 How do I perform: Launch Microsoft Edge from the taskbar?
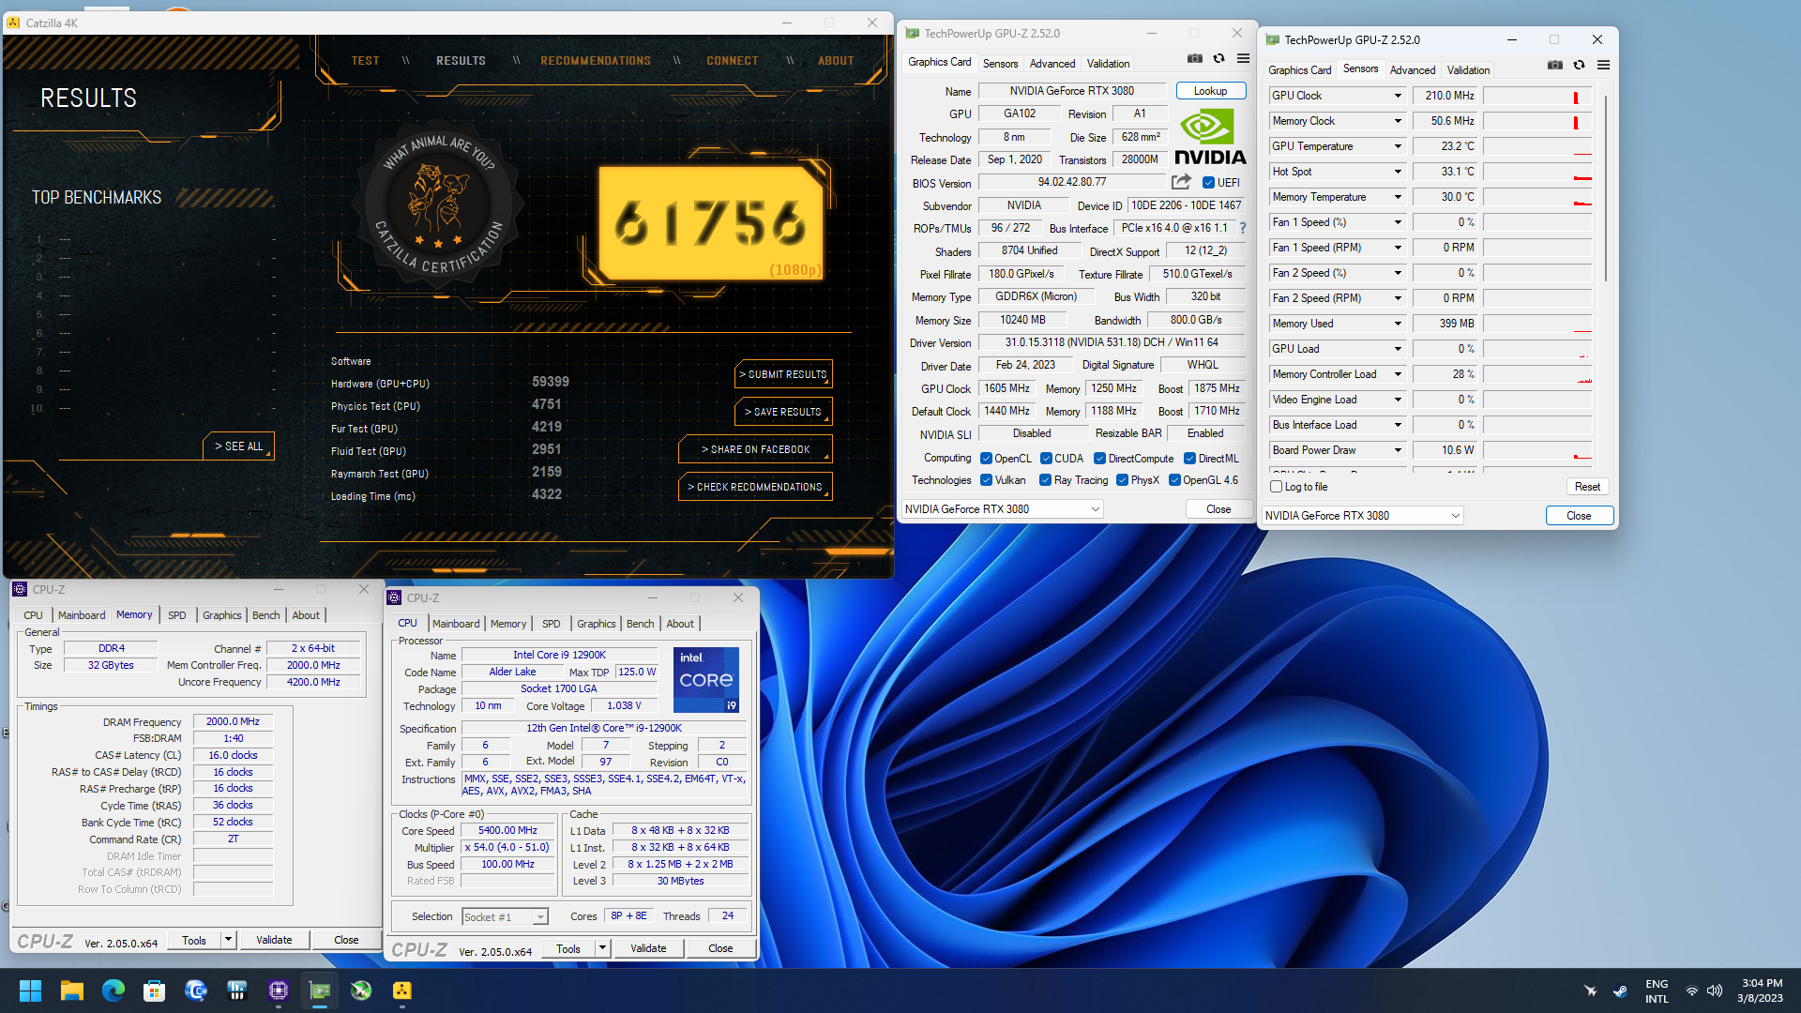[x=114, y=990]
